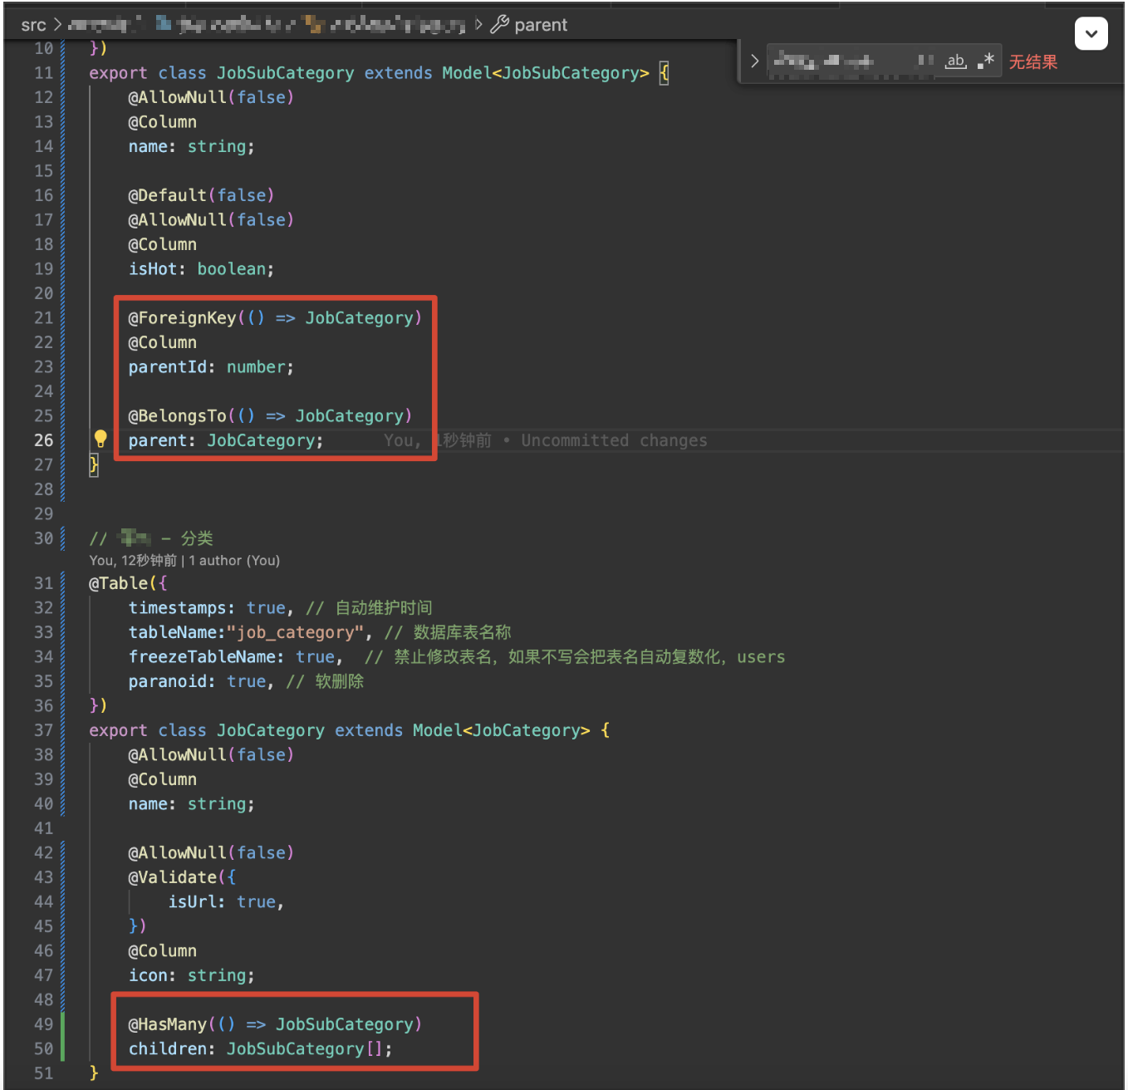The width and height of the screenshot is (1128, 1090).
Task: Click JobSubCategory class name on line 11
Action: pos(285,73)
